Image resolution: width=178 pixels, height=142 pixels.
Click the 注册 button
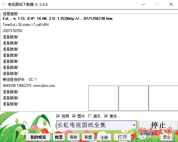[104, 137]
